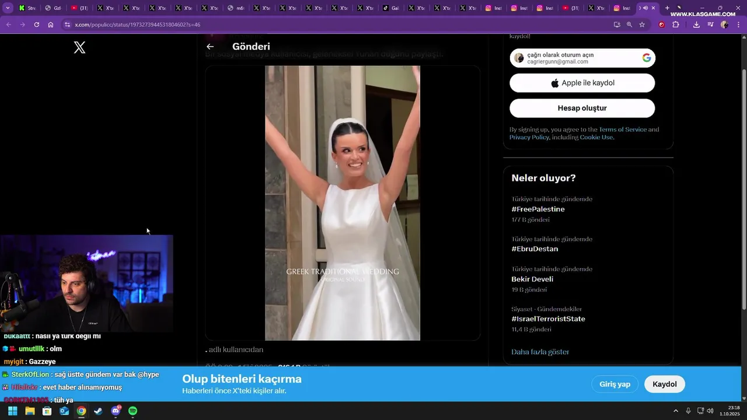Click the Chrome taskbar icon
The image size is (747, 420).
(81, 411)
